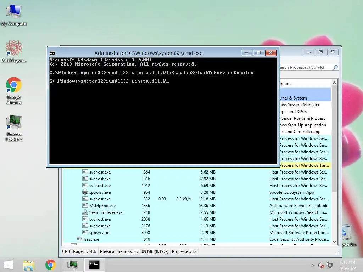
Task: Maximize the cmd.exe window
Action: [x=258, y=53]
